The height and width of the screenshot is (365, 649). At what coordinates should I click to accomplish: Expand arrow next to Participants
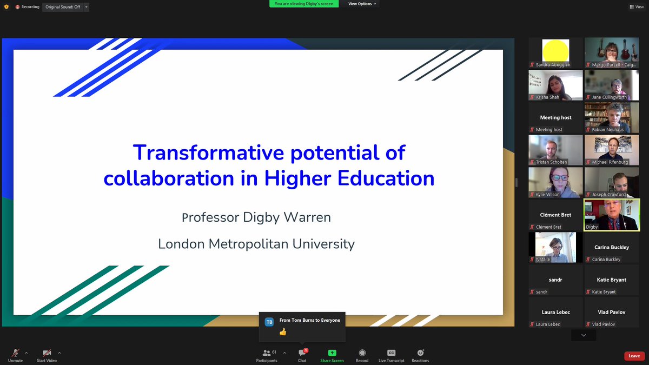click(x=284, y=353)
